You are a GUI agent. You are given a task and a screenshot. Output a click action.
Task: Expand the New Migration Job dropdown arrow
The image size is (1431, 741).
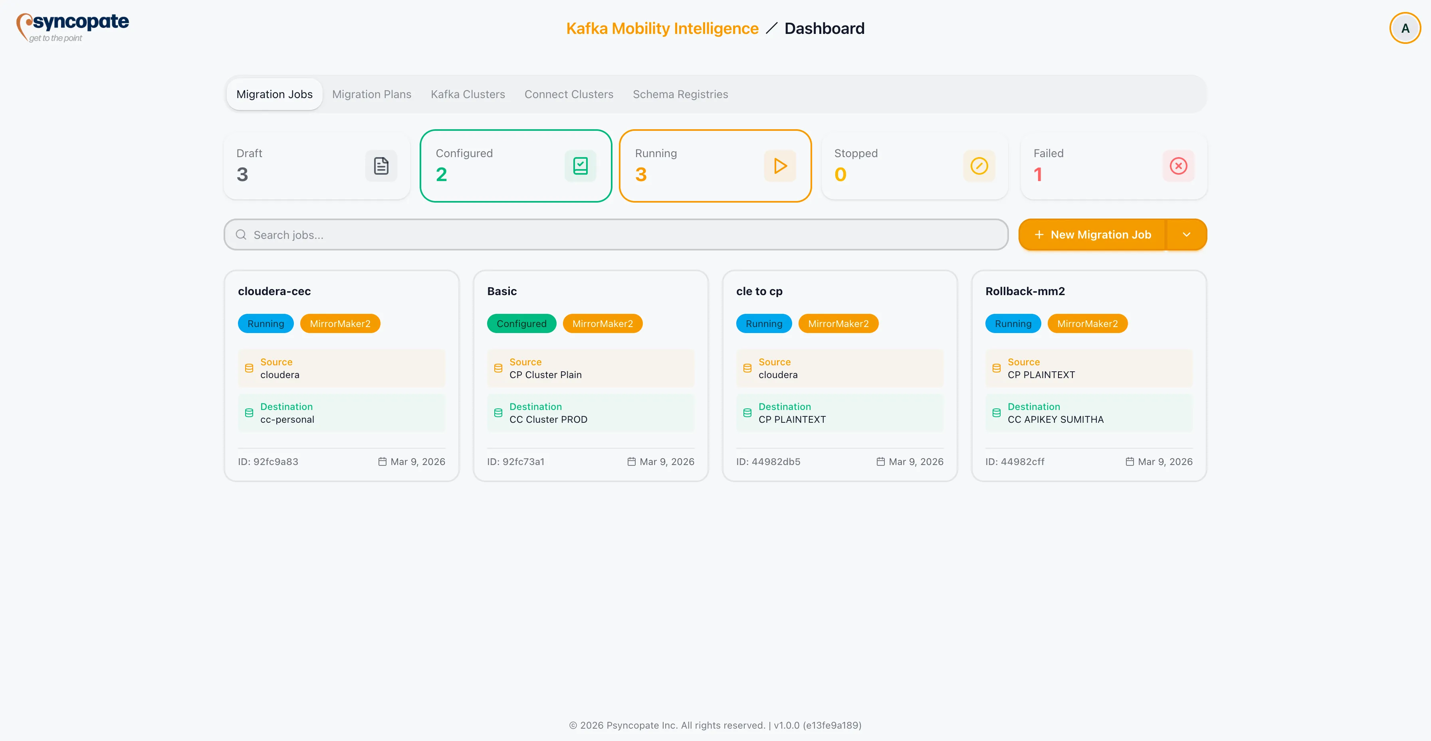pos(1187,234)
